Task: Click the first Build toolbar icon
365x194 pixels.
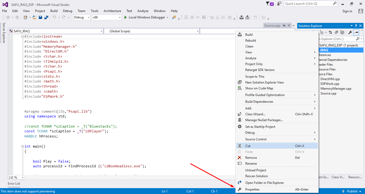Action: (x=241, y=17)
